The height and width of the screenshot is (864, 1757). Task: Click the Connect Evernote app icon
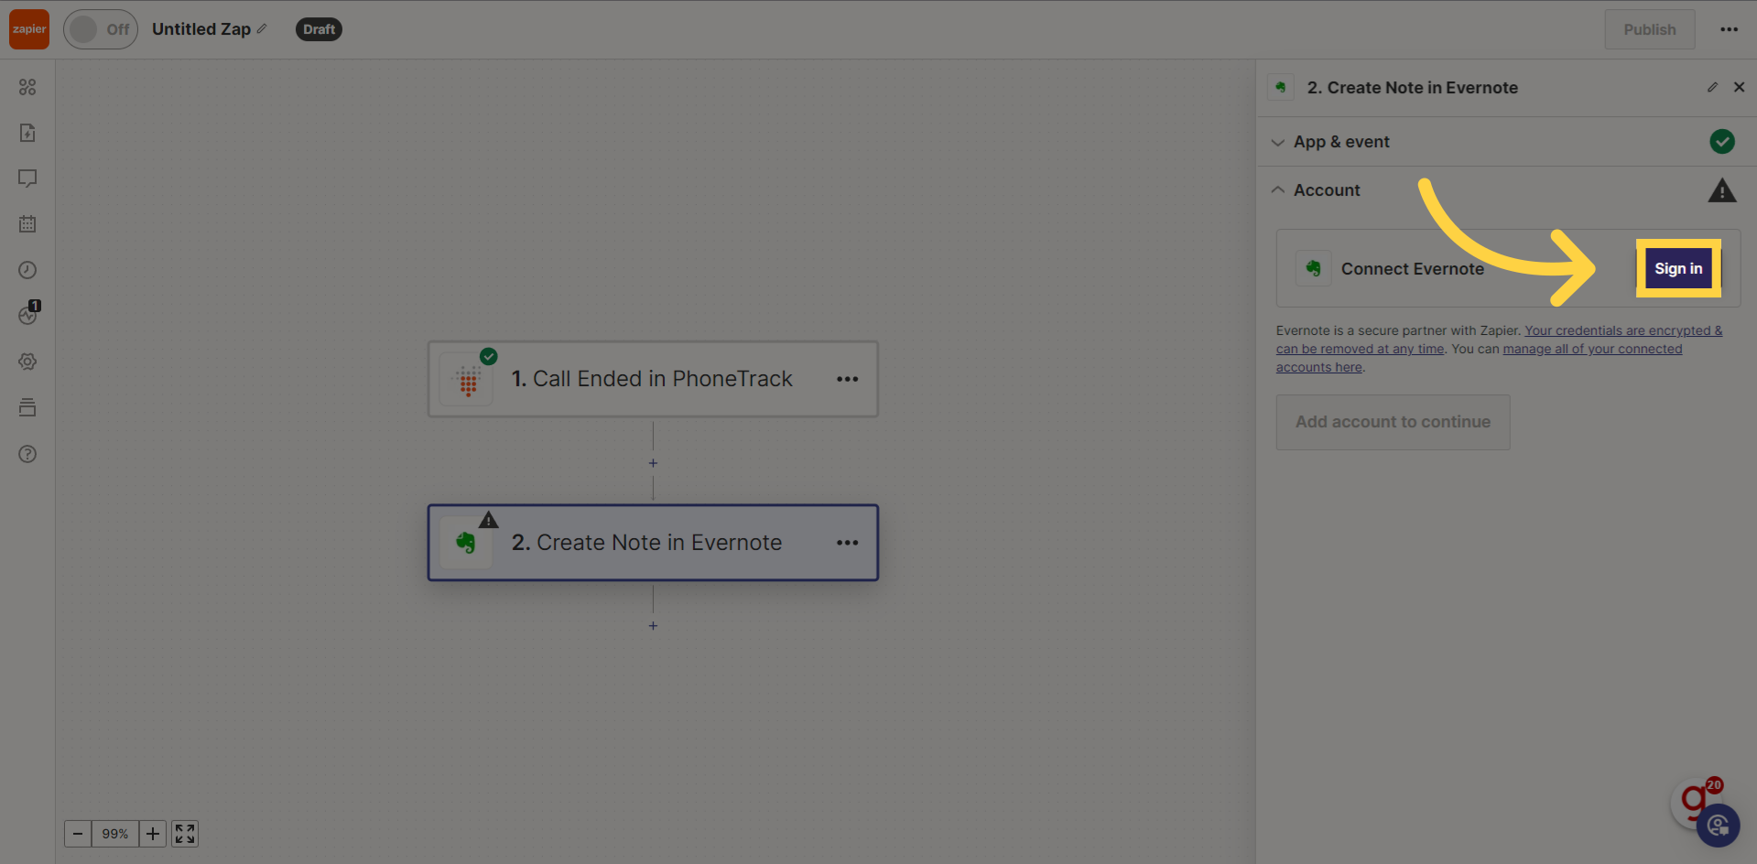pyautogui.click(x=1313, y=268)
